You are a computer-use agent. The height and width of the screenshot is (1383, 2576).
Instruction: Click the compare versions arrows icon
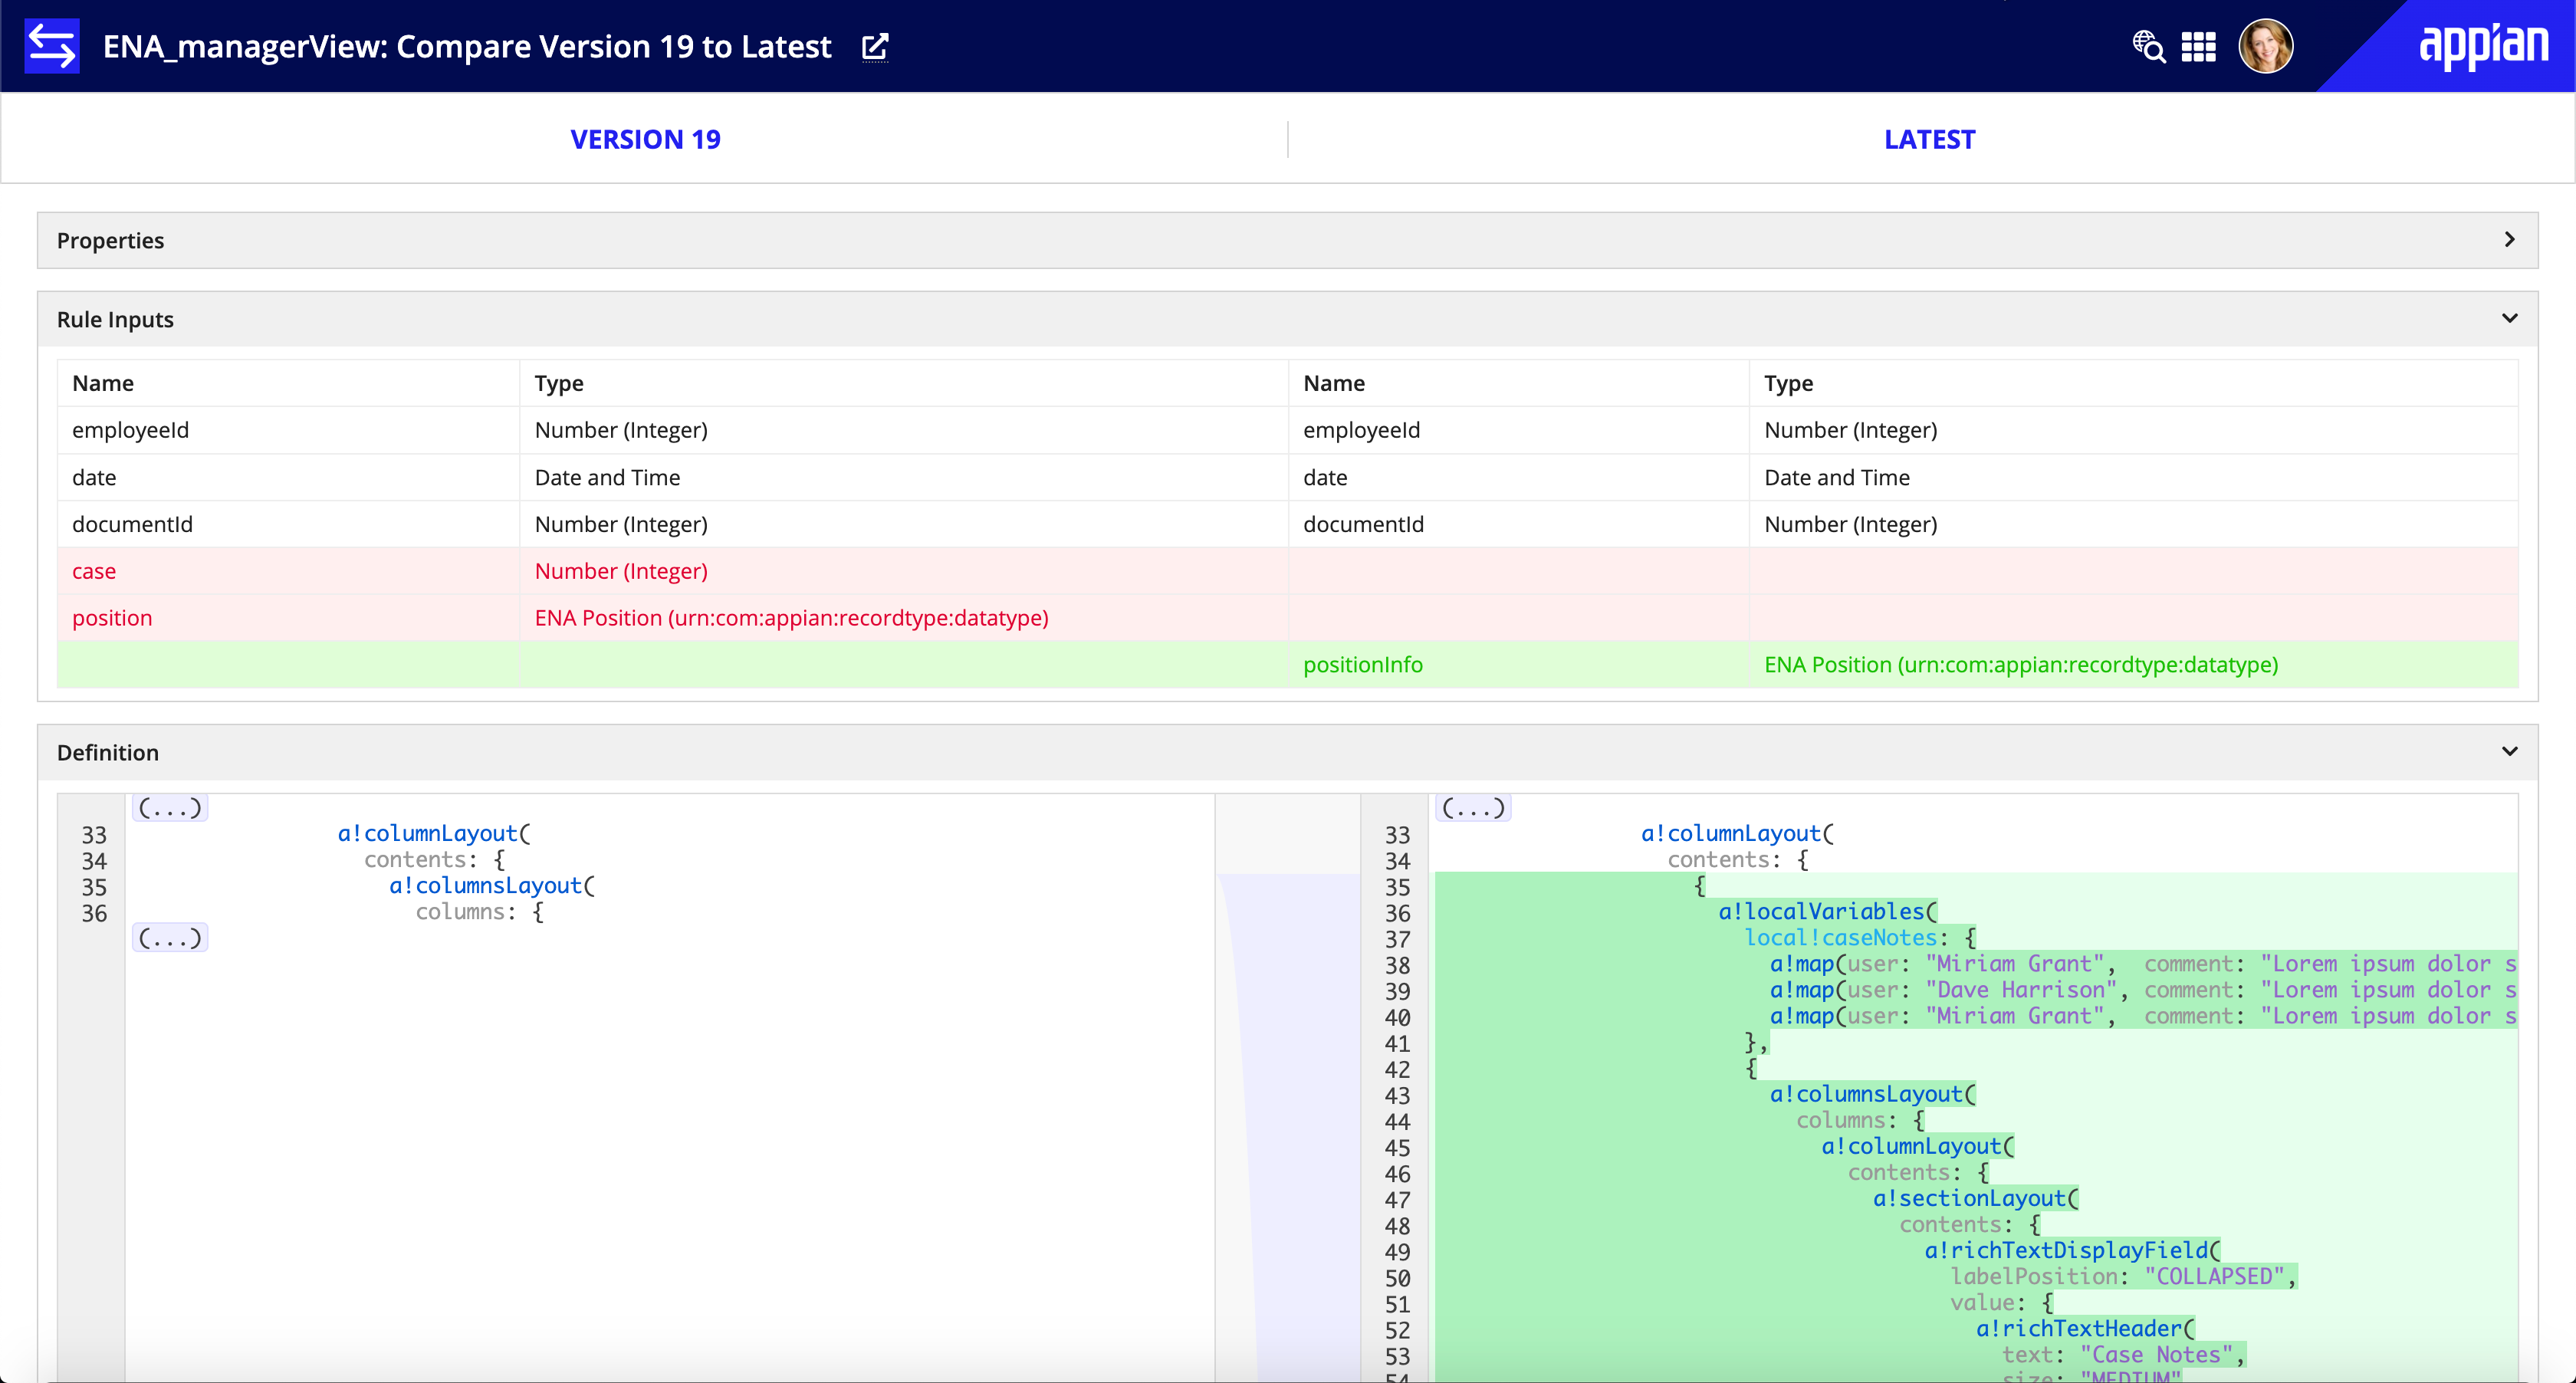[x=52, y=46]
